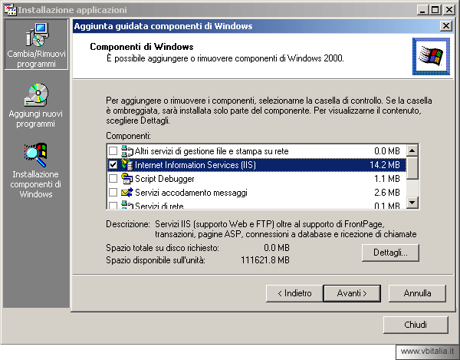Click the 111621.8 MB available space value
The width and height of the screenshot is (460, 360).
tap(265, 260)
